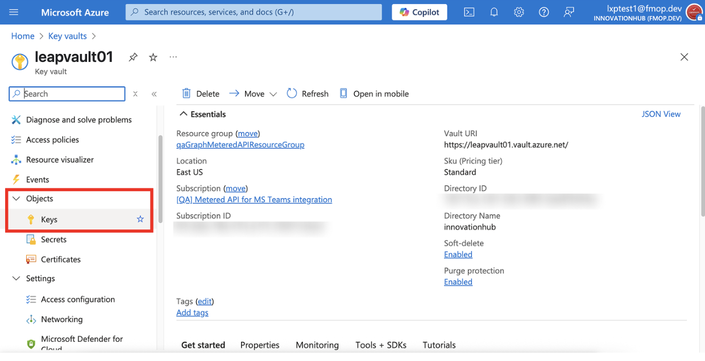
Task: Click the Copilot button
Action: pos(420,12)
